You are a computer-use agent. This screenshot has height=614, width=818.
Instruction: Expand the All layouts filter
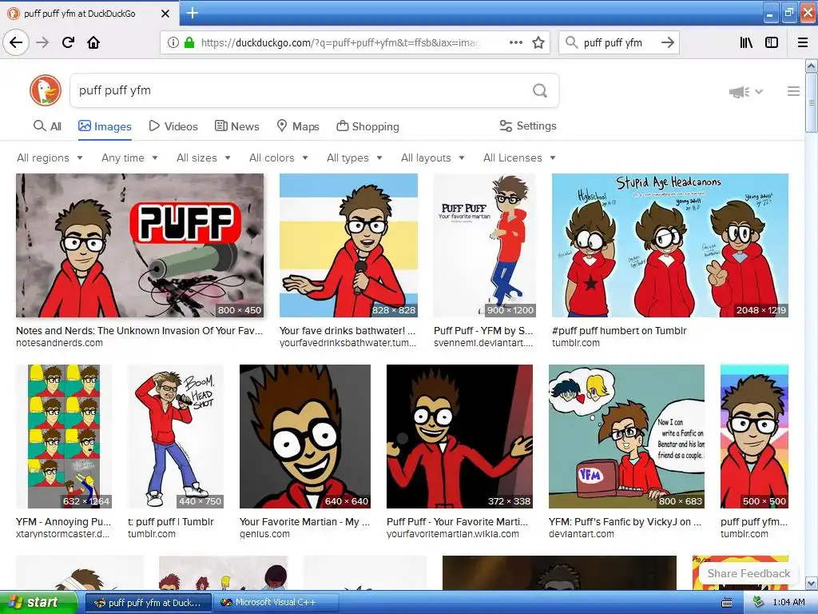432,157
